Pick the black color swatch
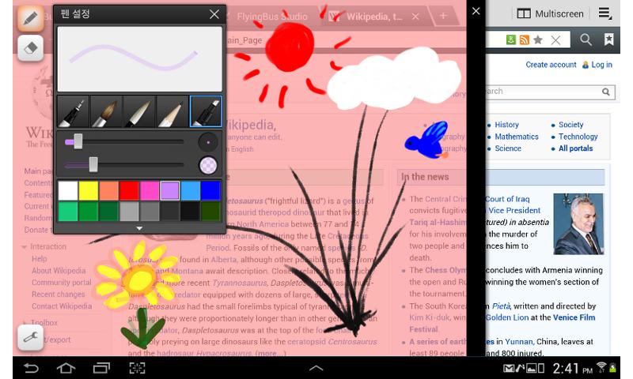Image resolution: width=633 pixels, height=379 pixels. click(190, 212)
